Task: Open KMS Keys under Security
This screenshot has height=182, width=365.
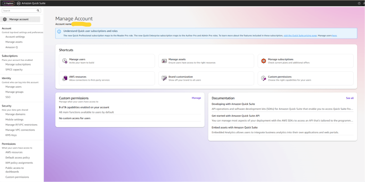Action: point(11,135)
